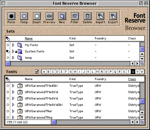Expand the URWGaramondTReg disclosure triangle
The image size is (150, 130).
(x=13, y=117)
